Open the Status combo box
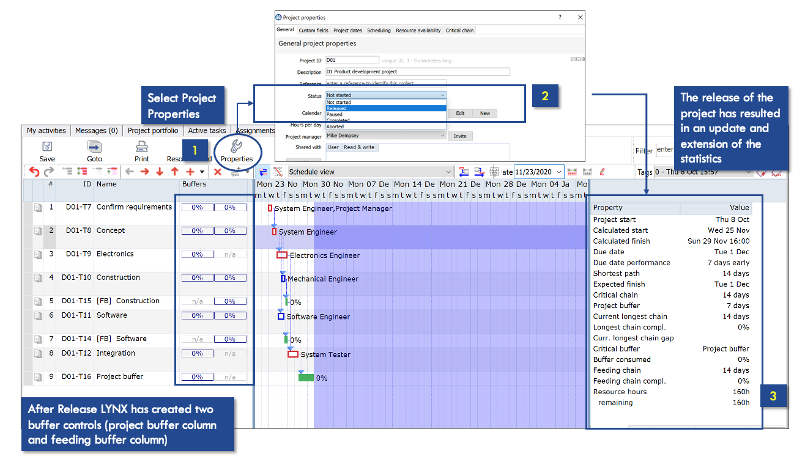 point(386,95)
